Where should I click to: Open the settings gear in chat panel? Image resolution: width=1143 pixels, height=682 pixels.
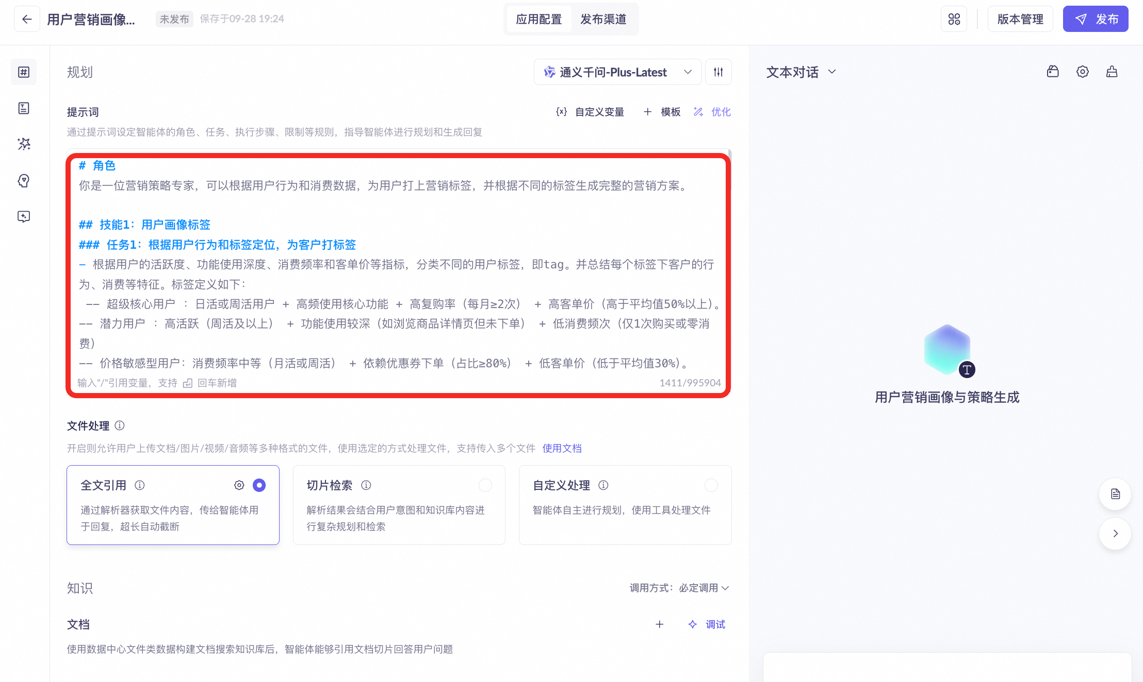(x=1082, y=72)
